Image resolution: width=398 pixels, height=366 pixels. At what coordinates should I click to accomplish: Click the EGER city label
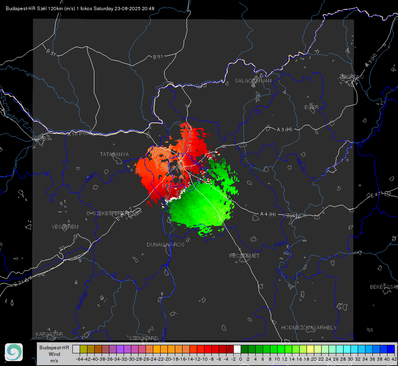pos(311,107)
